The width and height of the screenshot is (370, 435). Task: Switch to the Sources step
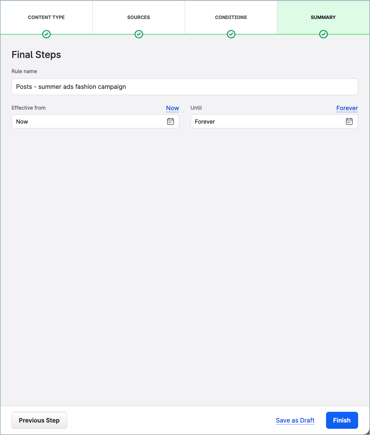pyautogui.click(x=138, y=17)
